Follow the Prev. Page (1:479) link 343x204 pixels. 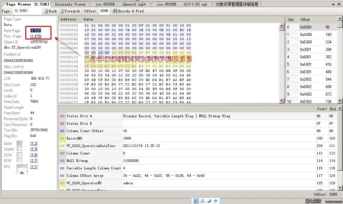click(x=36, y=36)
